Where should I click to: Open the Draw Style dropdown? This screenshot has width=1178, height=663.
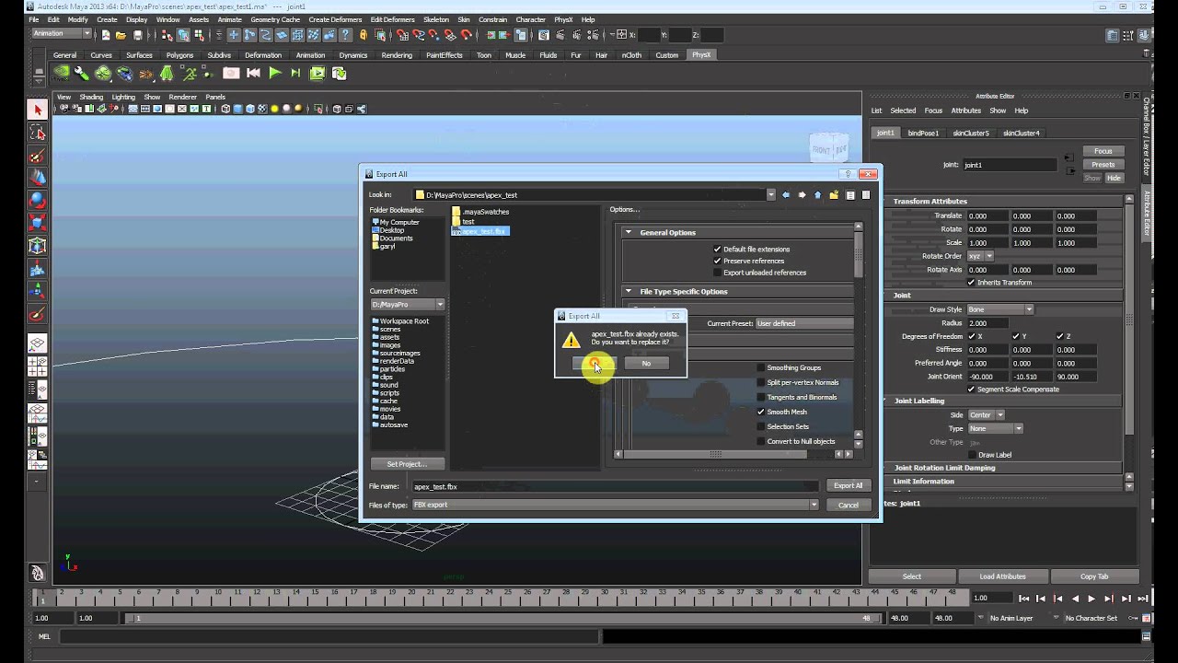(999, 309)
